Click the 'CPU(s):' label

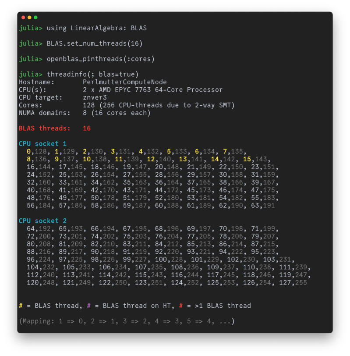click(32, 90)
